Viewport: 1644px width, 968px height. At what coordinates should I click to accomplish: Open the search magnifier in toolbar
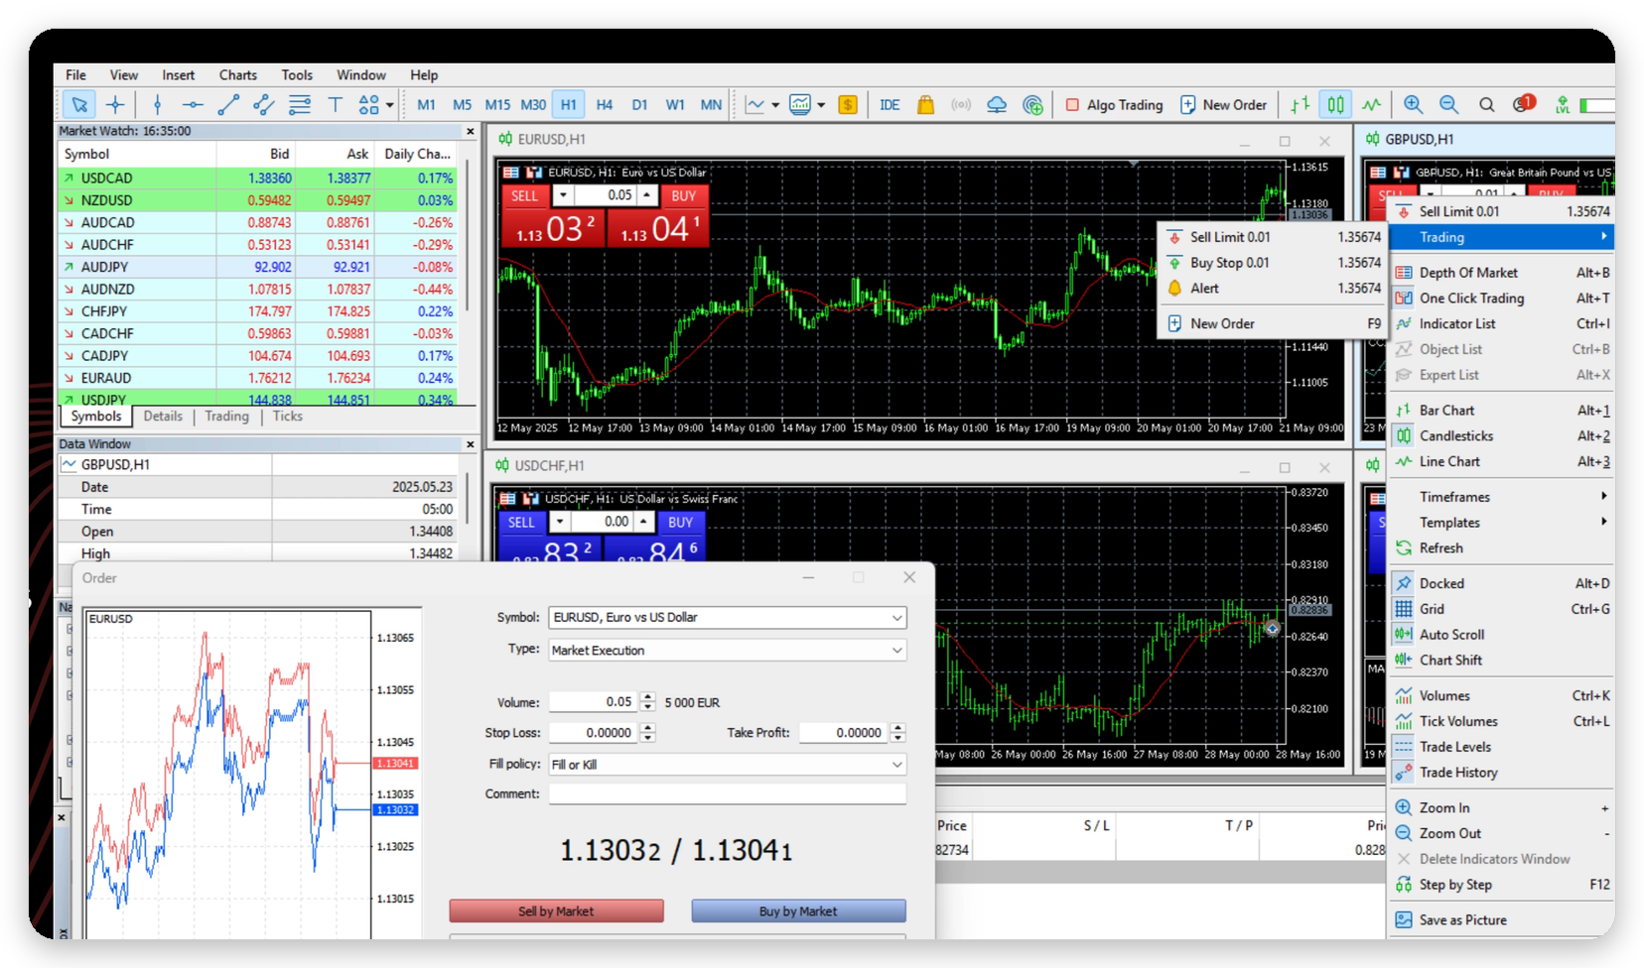(1486, 104)
